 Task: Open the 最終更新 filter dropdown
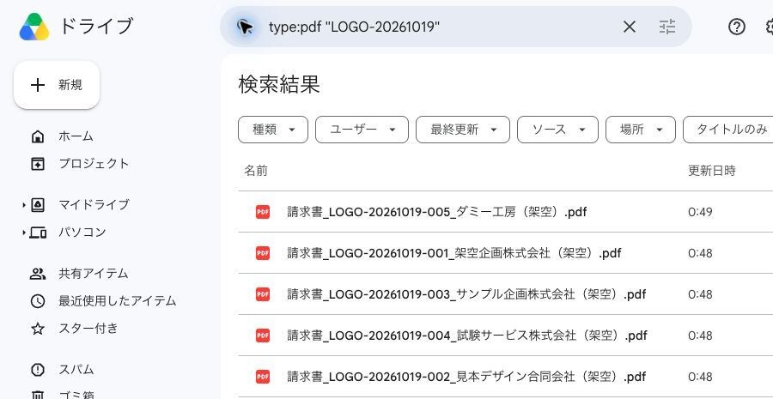click(463, 130)
